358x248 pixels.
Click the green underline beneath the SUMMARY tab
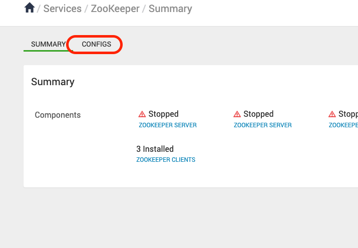(46, 51)
